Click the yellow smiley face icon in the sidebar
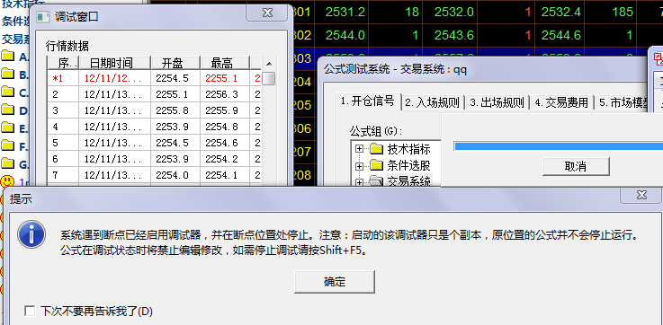Viewport: 663px width, 325px height. pyautogui.click(x=7, y=181)
